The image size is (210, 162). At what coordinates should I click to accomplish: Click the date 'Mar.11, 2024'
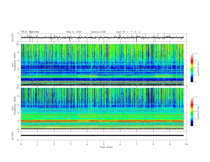(x=74, y=32)
